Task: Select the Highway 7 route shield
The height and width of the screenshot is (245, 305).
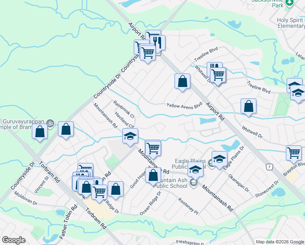Action: [x=269, y=167]
